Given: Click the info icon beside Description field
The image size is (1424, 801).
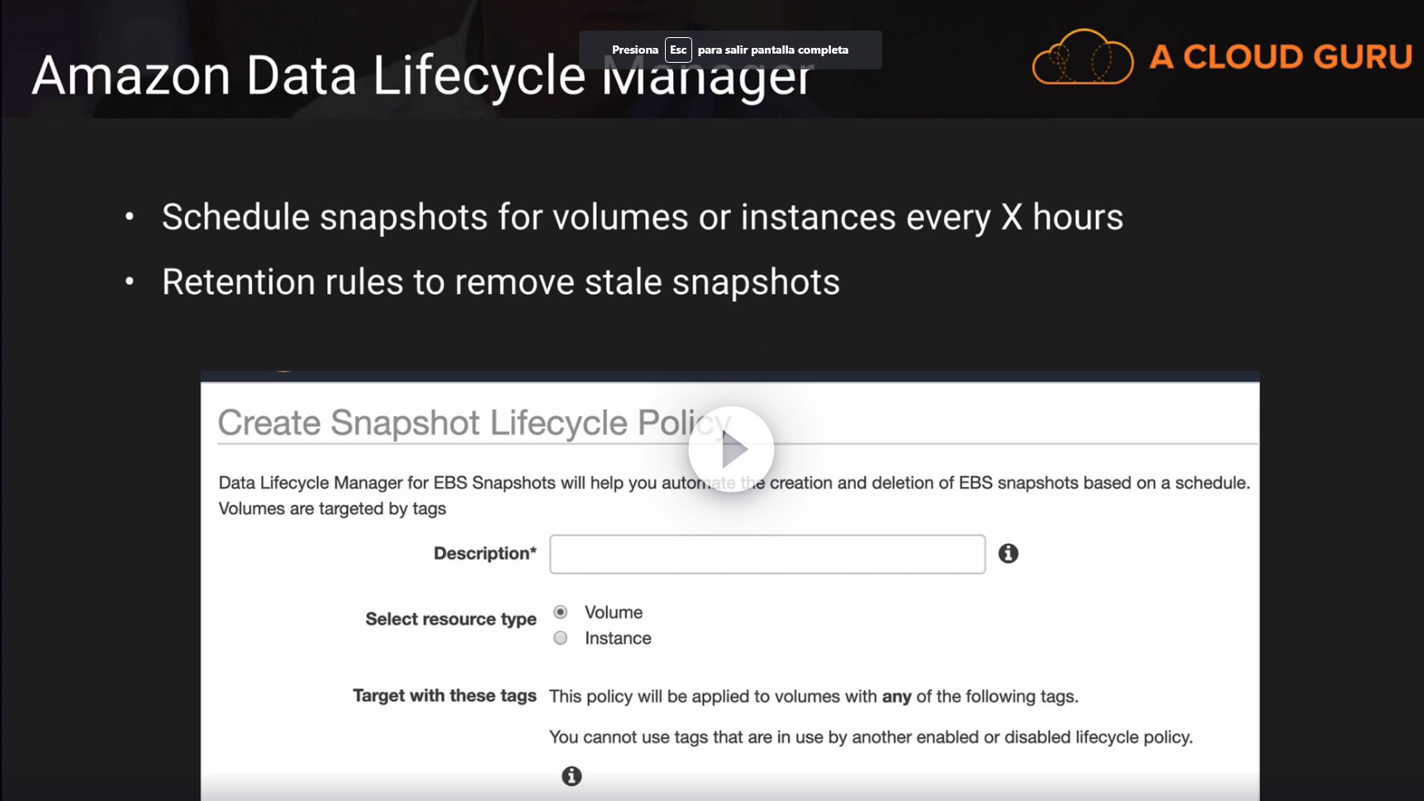Looking at the screenshot, I should click(1008, 553).
